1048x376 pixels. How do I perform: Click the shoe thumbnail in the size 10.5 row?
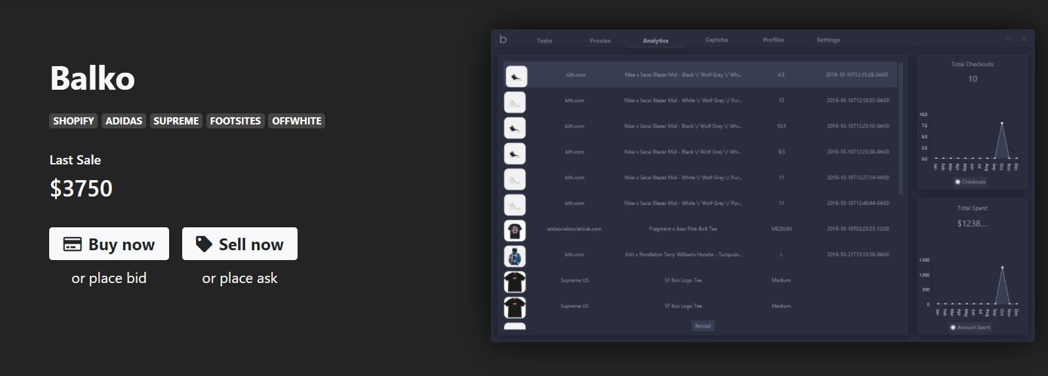pos(515,128)
